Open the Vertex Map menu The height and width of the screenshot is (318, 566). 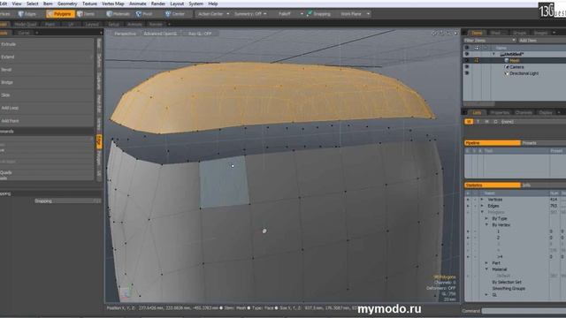pos(113,4)
